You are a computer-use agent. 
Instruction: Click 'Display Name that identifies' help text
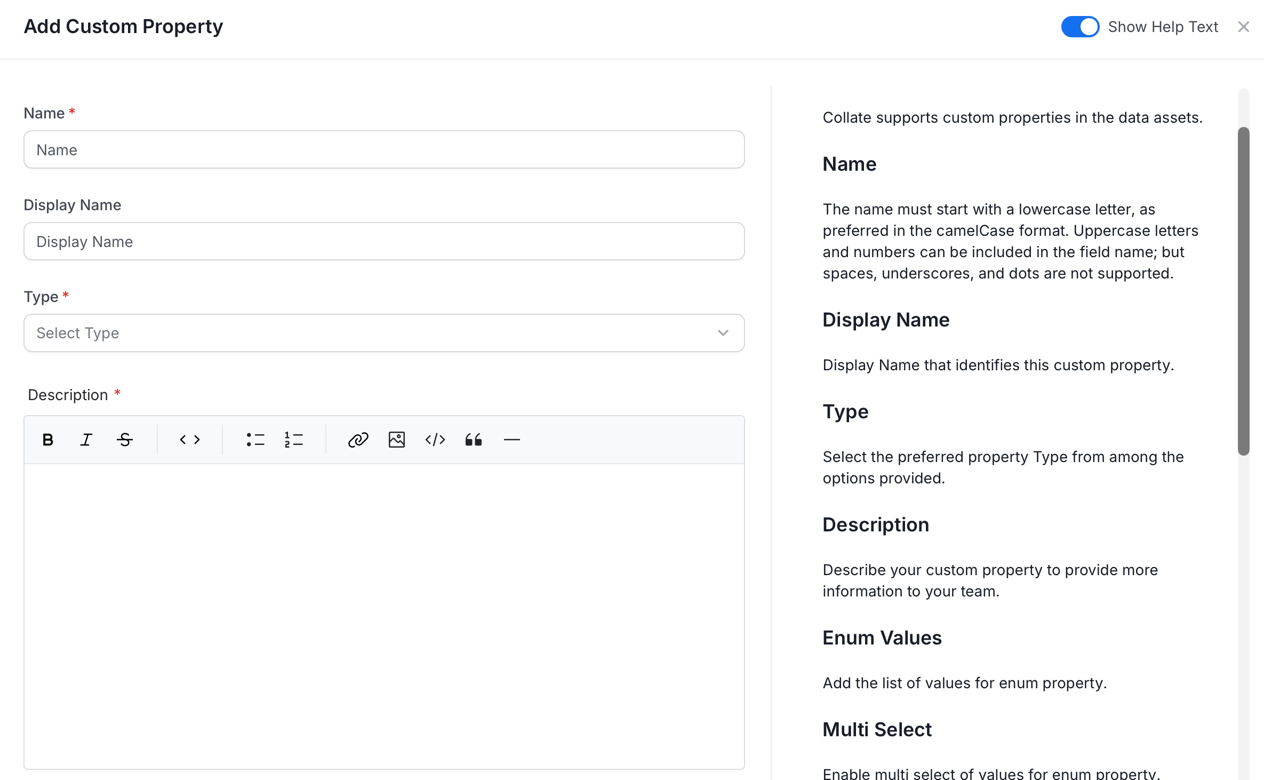[x=998, y=365]
